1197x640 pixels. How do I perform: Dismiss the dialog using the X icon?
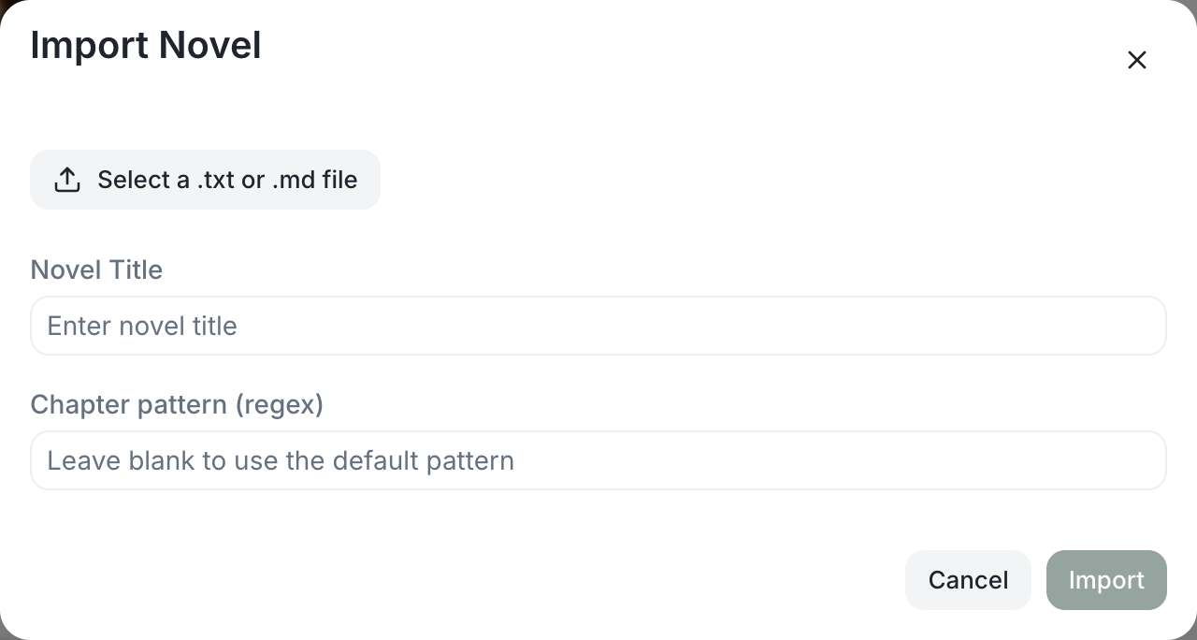click(1136, 60)
